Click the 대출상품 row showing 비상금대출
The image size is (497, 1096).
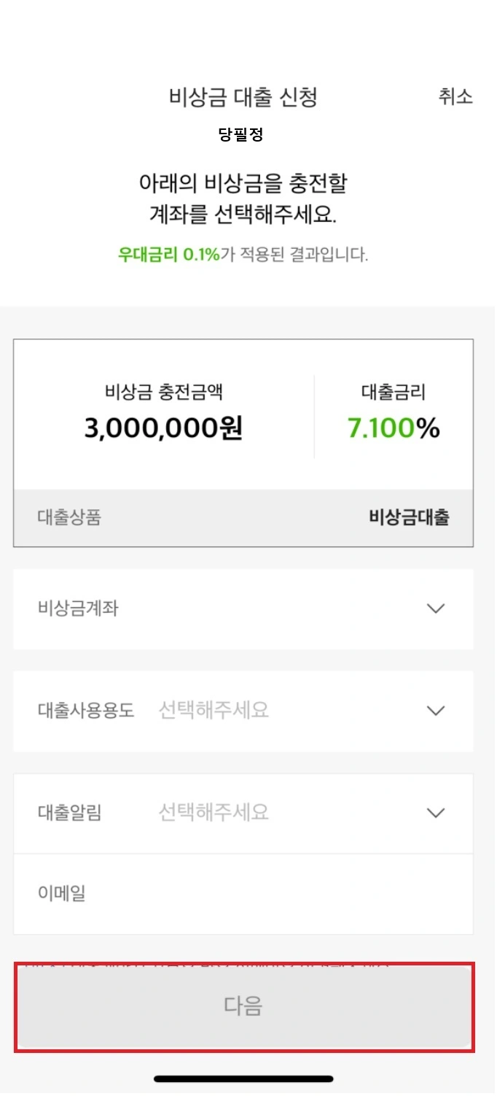(x=243, y=517)
